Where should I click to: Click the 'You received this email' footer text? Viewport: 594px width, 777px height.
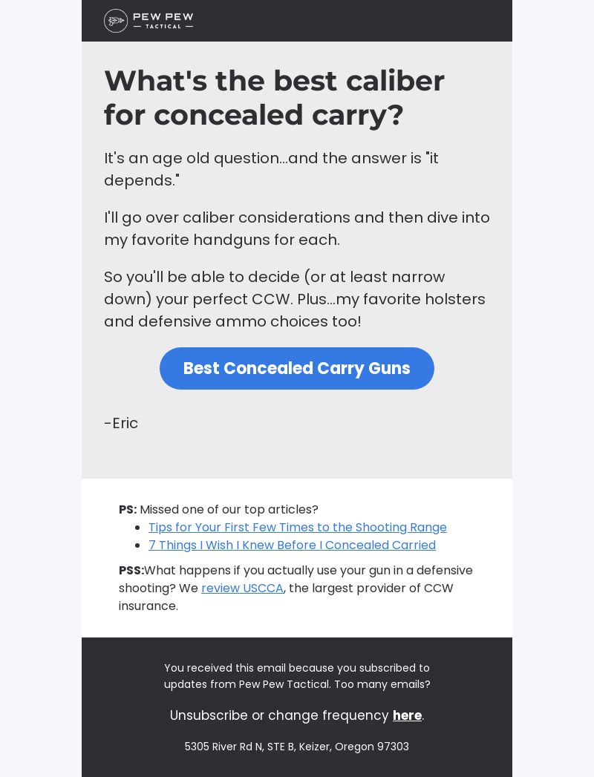point(297,676)
